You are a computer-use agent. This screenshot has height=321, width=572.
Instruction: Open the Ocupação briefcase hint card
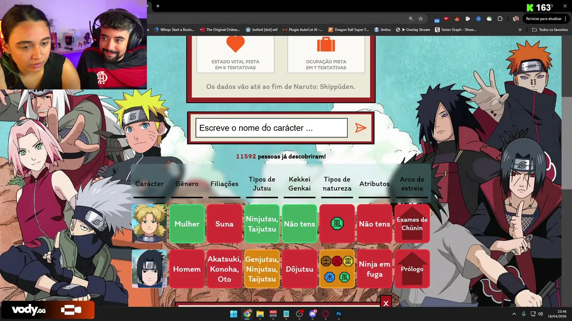[x=326, y=54]
